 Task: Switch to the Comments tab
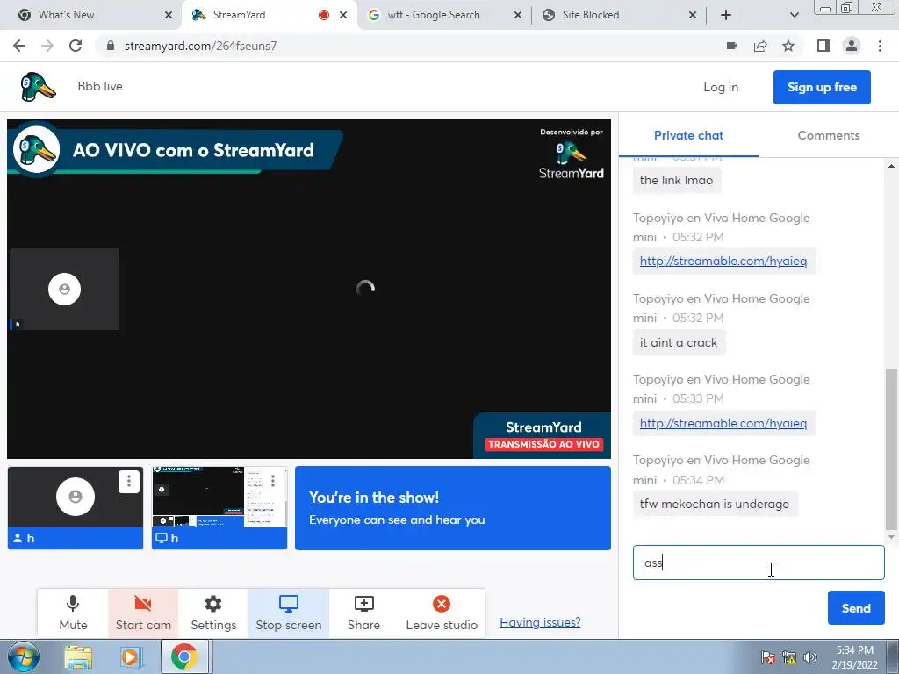829,135
